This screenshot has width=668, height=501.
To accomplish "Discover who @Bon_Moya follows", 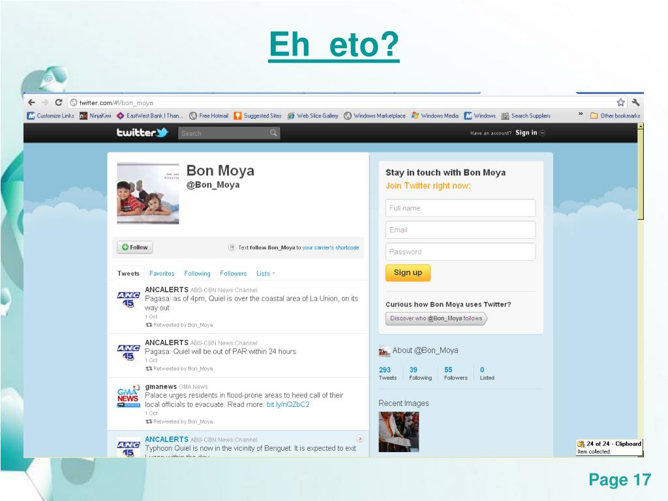I will [436, 318].
